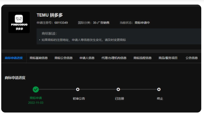The height and width of the screenshot is (118, 204).
Task: Click the 已注册 progress step circle
Action: click(118, 89)
